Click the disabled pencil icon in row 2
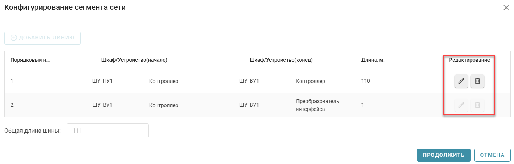 (x=461, y=105)
